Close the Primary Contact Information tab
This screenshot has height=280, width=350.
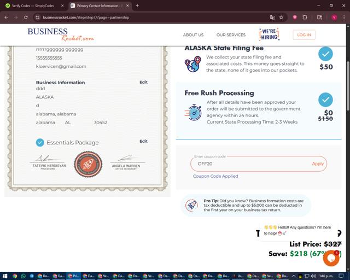pos(127,6)
